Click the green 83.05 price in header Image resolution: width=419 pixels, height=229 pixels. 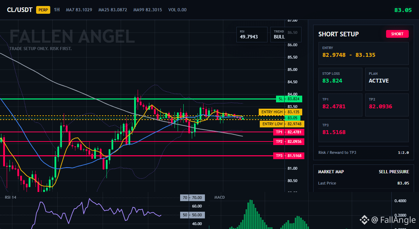pos(403,10)
